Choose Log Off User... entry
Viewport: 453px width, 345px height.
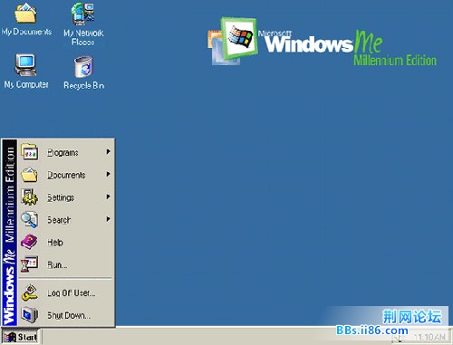coord(66,292)
